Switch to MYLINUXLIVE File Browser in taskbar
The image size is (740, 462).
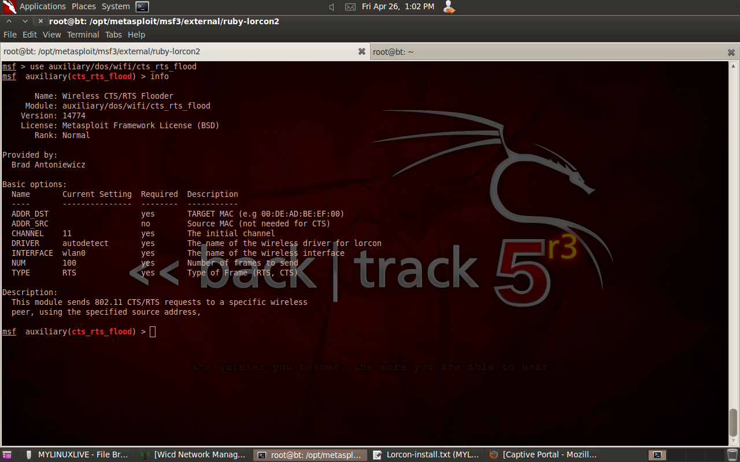[77, 455]
